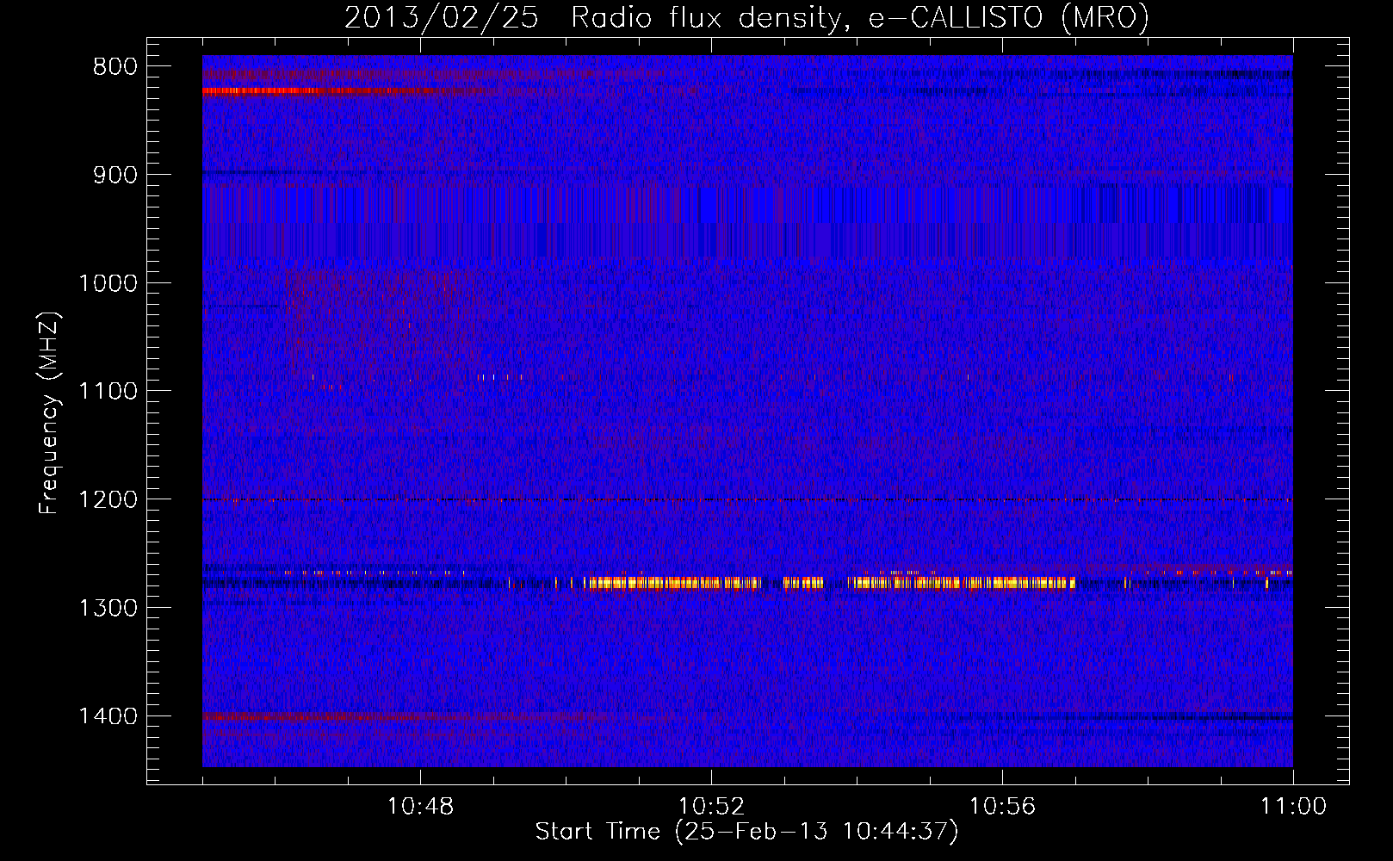Click the 800 frequency tick label

pos(115,67)
